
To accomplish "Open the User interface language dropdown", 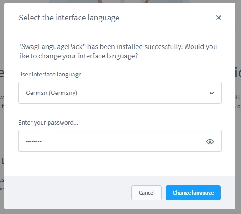I will pyautogui.click(x=120, y=93).
